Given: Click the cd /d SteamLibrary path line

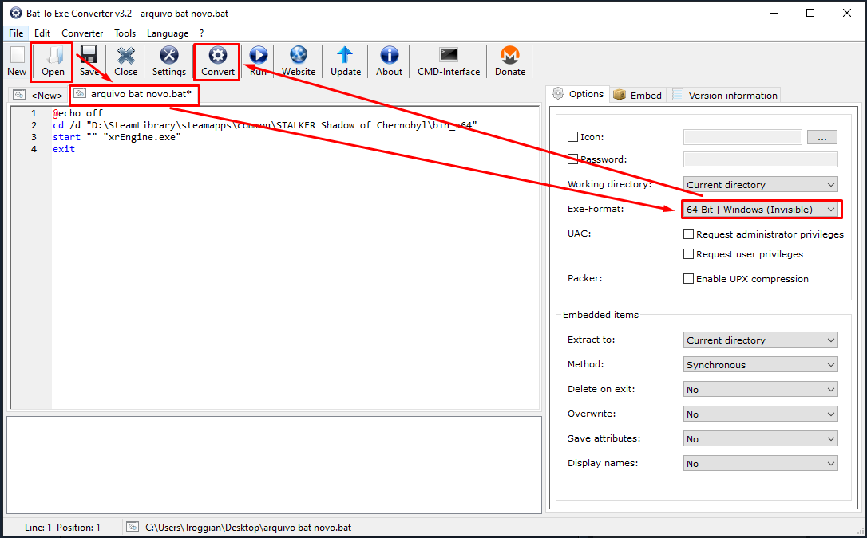Looking at the screenshot, I should 265,125.
